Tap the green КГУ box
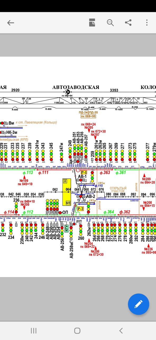Image resolution: width=156 pixels, height=340 pixels. pos(67,228)
